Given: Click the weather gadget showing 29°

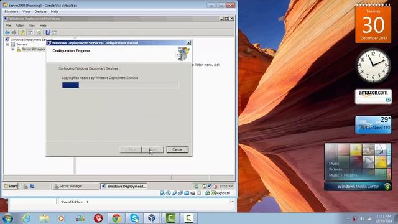Looking at the screenshot, I should tap(373, 124).
